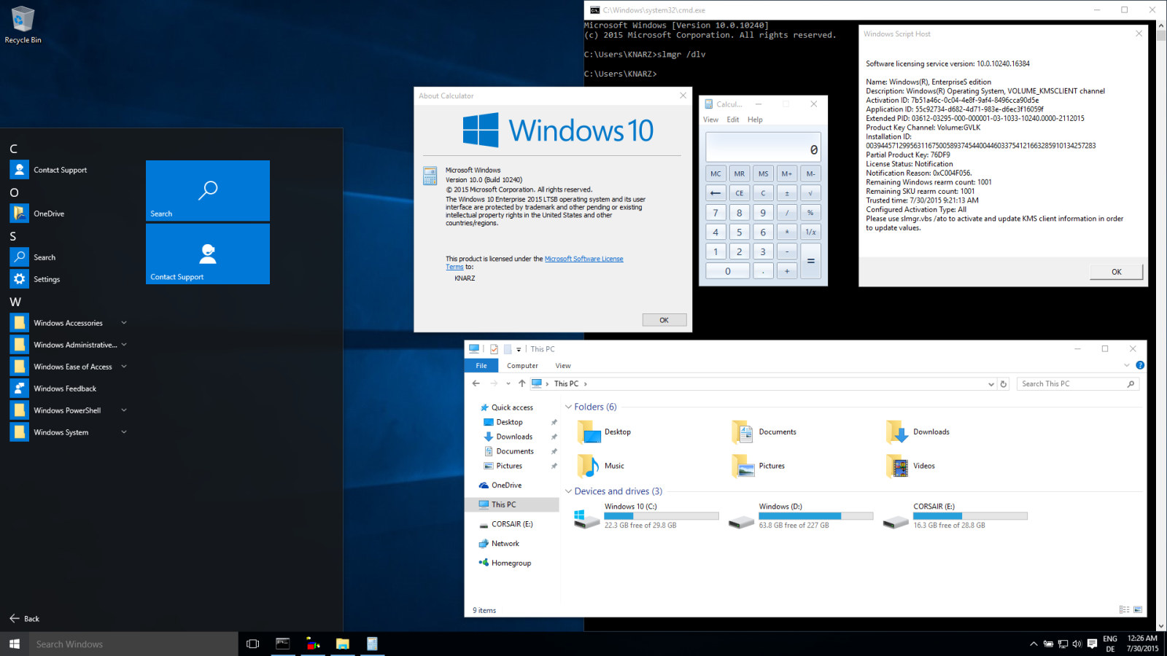Go back in File Explorer navigation
Viewport: 1167px width, 656px height.
(x=476, y=383)
